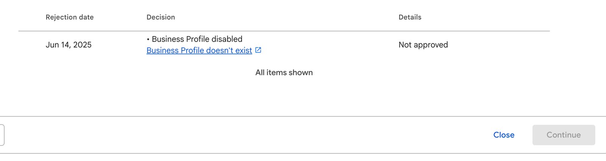
Task: Open the external-link icon beside Business Profile doesn't exist
Action: (258, 50)
